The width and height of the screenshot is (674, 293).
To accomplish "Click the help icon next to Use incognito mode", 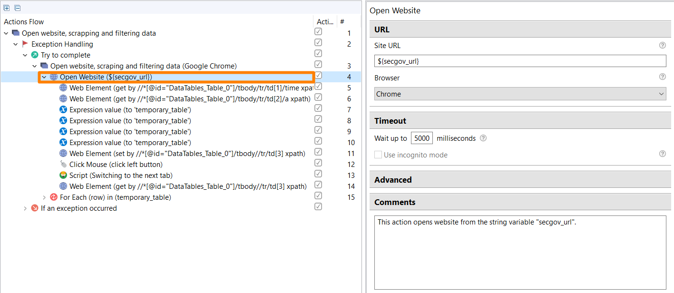I will pos(662,154).
